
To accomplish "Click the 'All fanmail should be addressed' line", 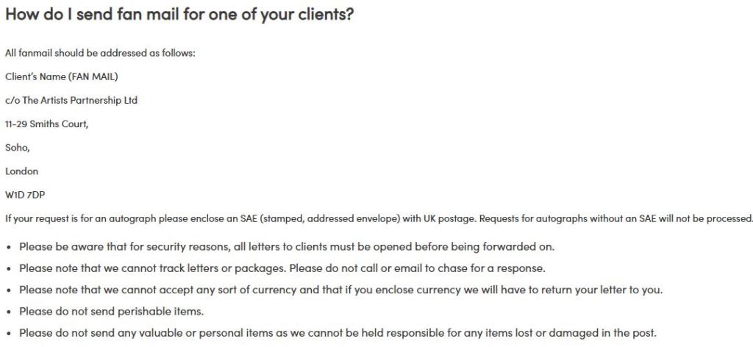I will pyautogui.click(x=100, y=53).
